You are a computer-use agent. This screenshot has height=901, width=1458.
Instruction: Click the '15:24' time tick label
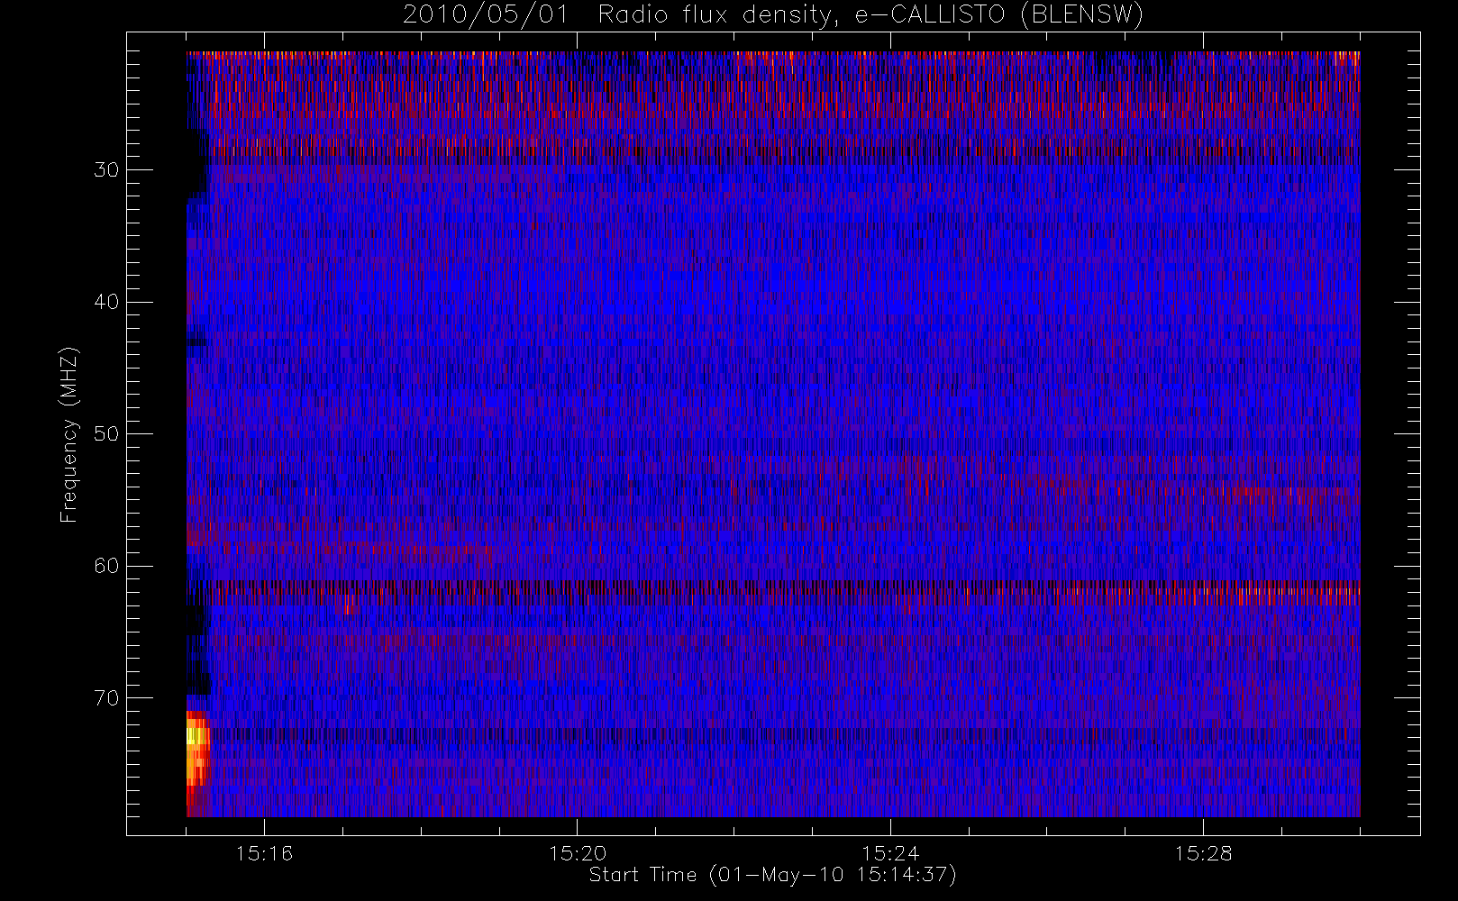pyautogui.click(x=890, y=853)
